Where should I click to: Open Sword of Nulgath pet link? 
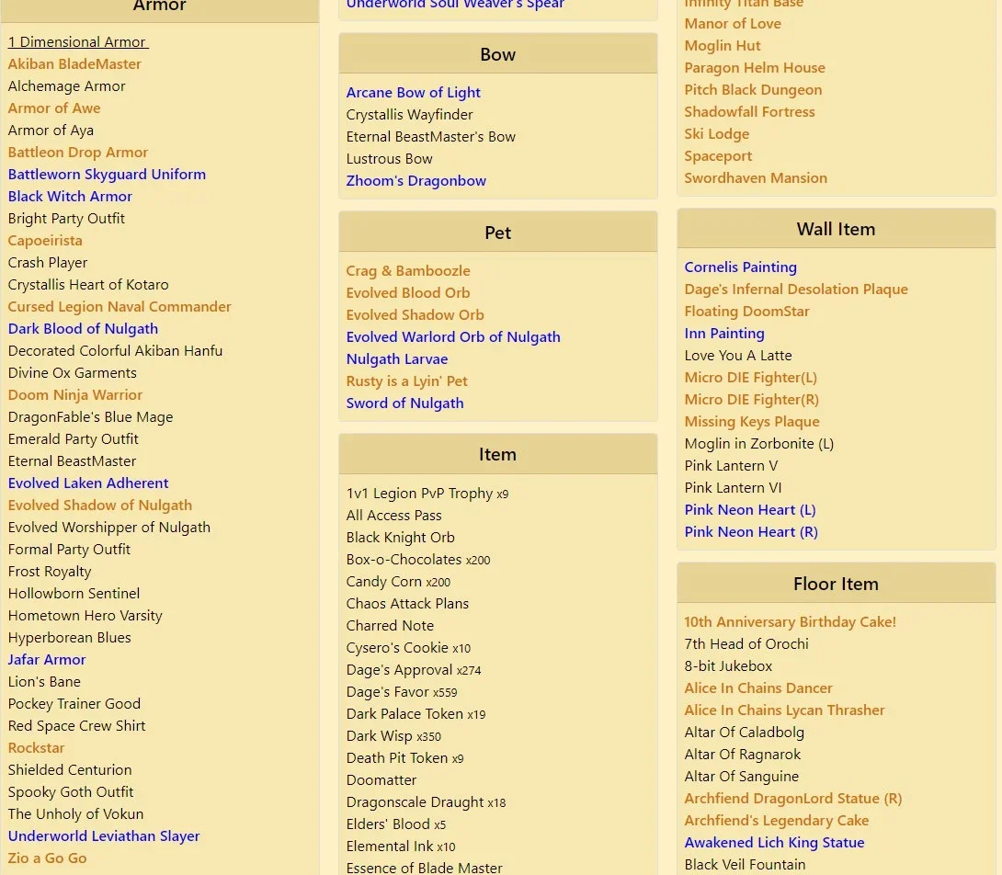404,403
